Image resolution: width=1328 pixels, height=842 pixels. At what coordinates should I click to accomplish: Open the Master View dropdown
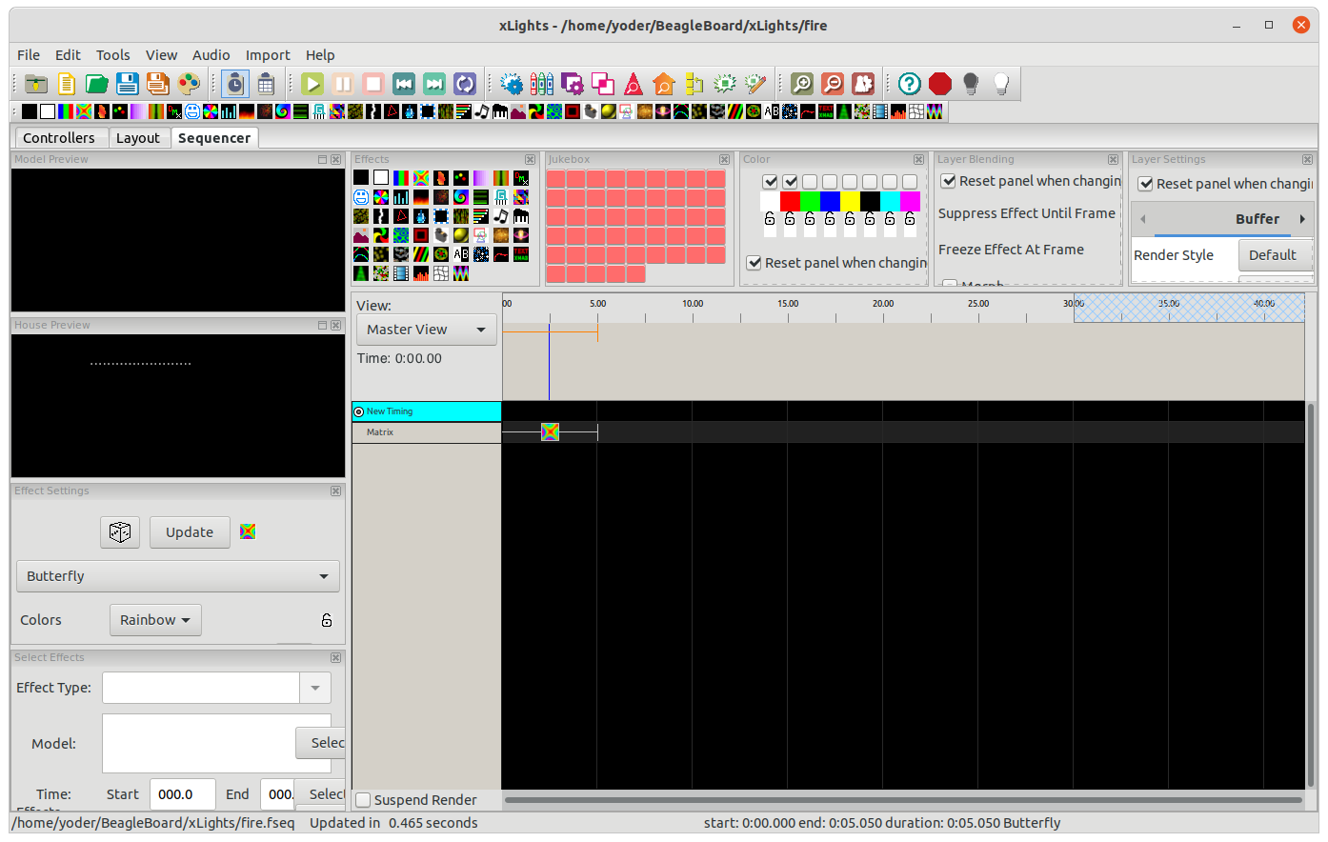pos(426,330)
